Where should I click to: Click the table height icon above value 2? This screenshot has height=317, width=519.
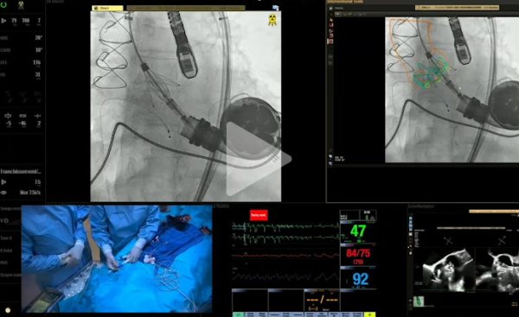[x=38, y=116]
